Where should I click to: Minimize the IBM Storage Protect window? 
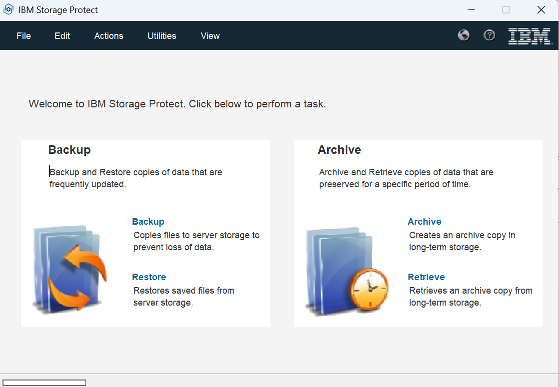coord(471,10)
